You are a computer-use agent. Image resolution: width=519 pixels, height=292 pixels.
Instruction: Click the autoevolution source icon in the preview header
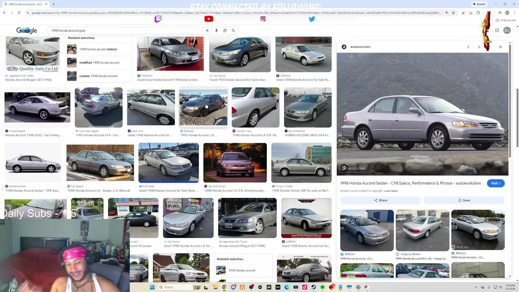pyautogui.click(x=344, y=47)
